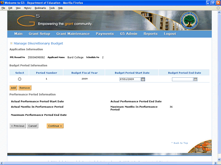Click the Add budget period button
This screenshot has width=221, height=165.
(x=13, y=88)
